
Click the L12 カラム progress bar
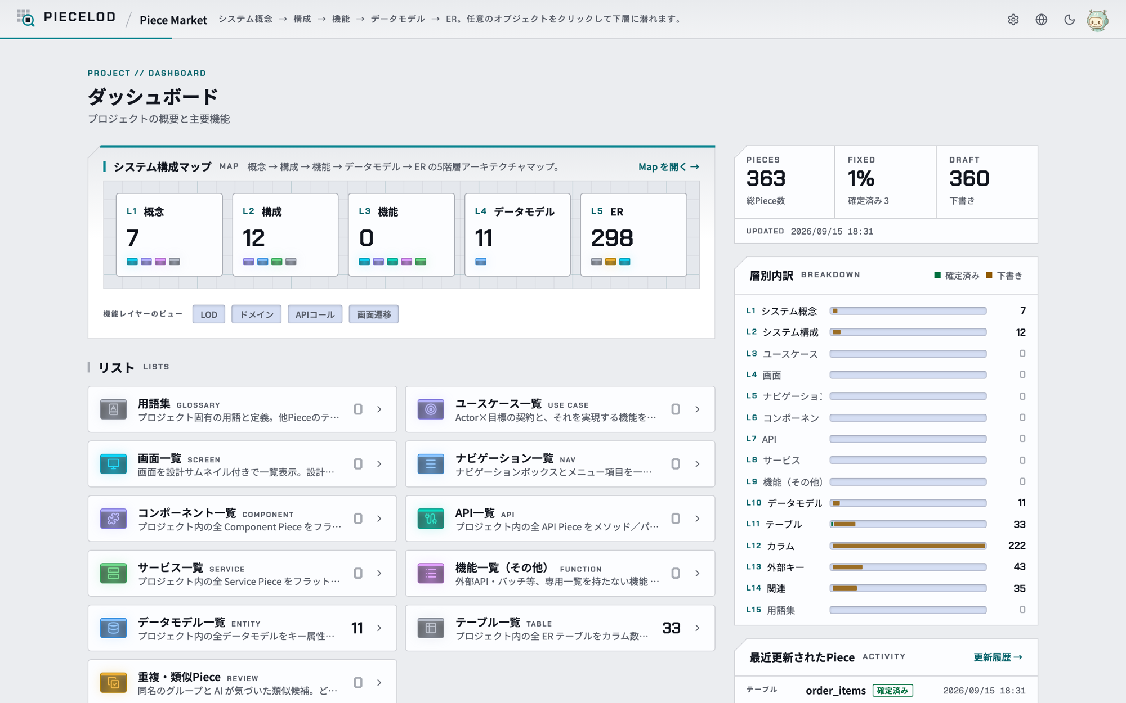[x=908, y=546]
